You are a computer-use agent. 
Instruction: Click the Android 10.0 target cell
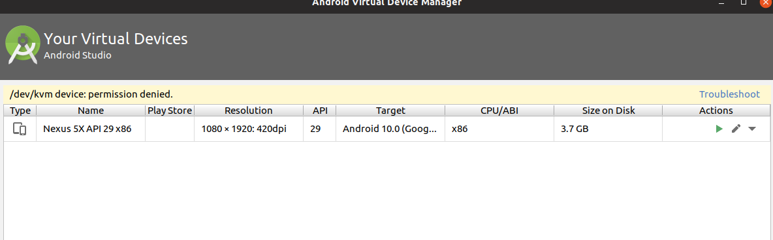click(x=390, y=129)
